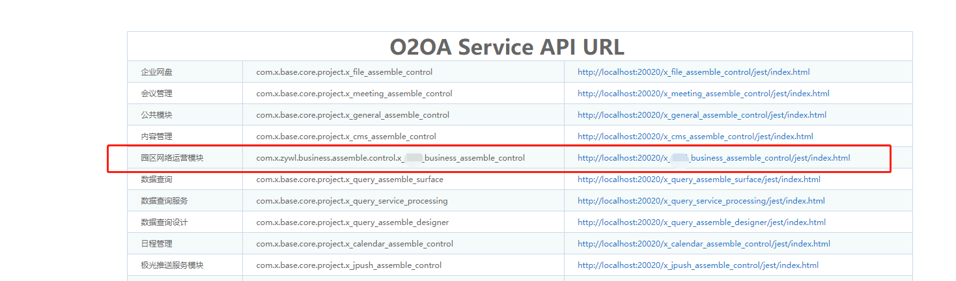Viewport: 956px width, 281px height.
Task: Open the x_cms_assemble_control jest link
Action: (x=695, y=137)
